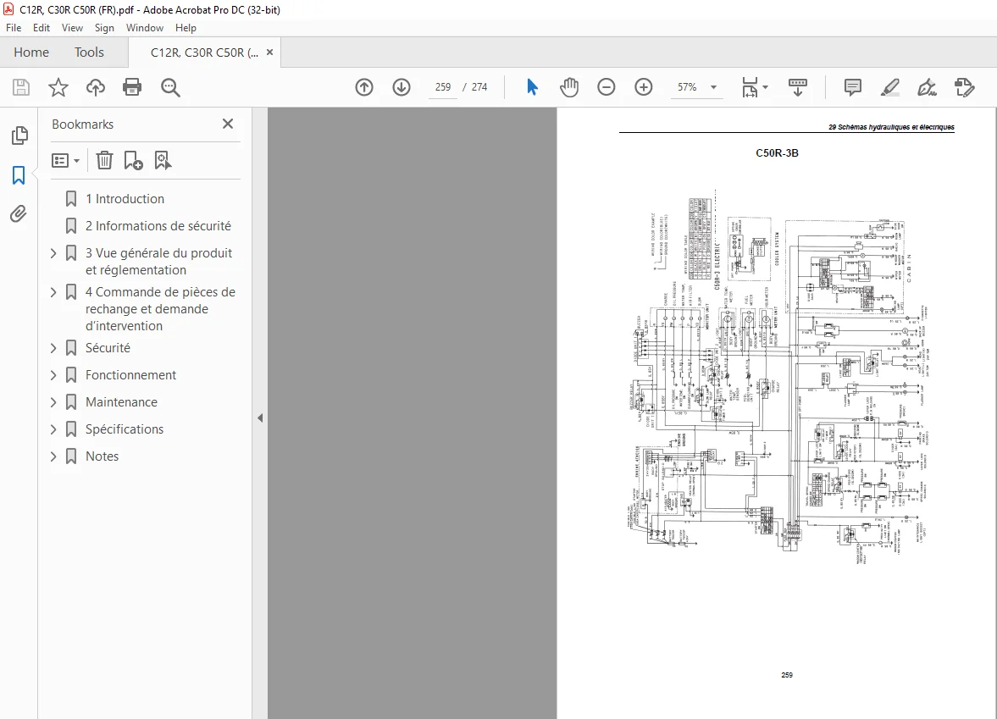Print the document with printer icon
The image size is (997, 719).
[x=132, y=87]
